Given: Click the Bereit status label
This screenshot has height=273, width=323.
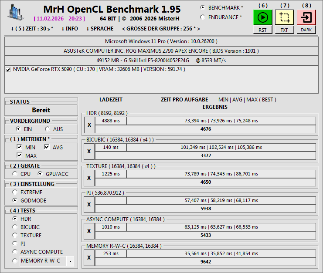Looking at the screenshot, I should [41, 110].
